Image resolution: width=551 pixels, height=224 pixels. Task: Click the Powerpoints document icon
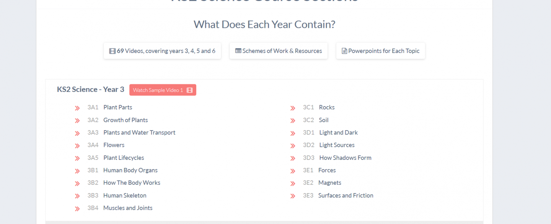tap(344, 51)
